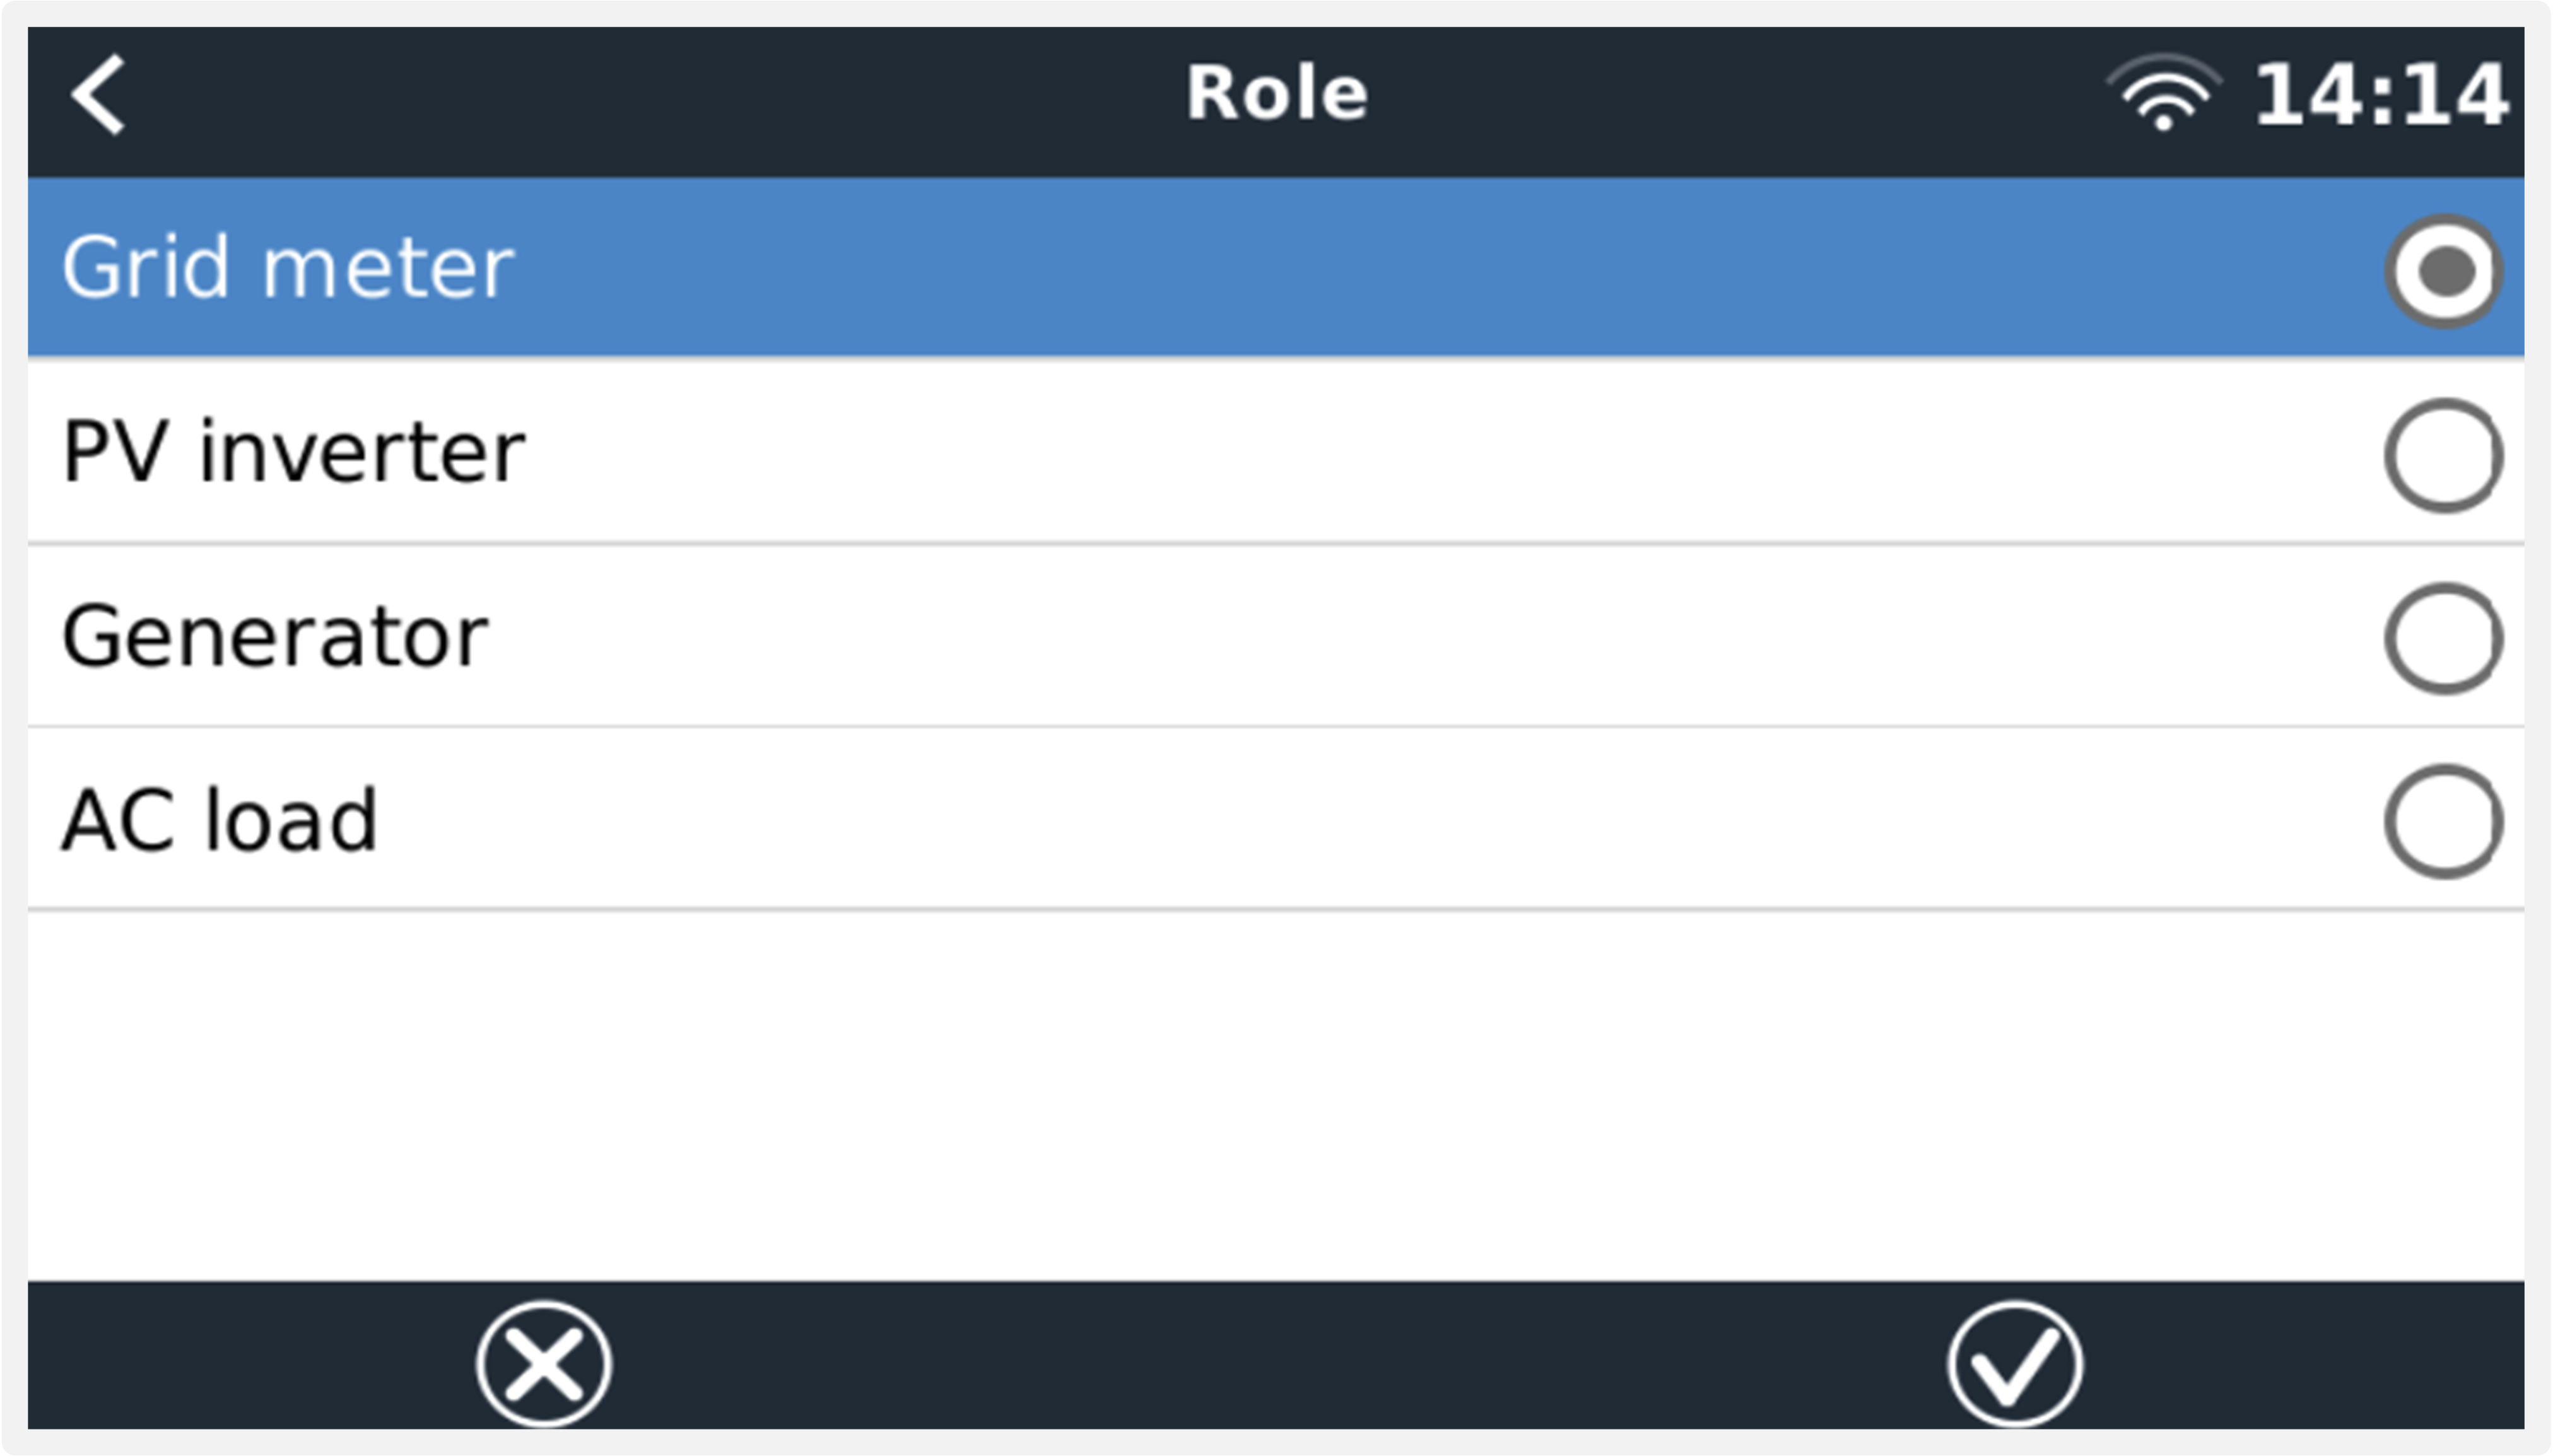Enable the Generator radio button
Image resolution: width=2553 pixels, height=1456 pixels.
tap(2443, 638)
